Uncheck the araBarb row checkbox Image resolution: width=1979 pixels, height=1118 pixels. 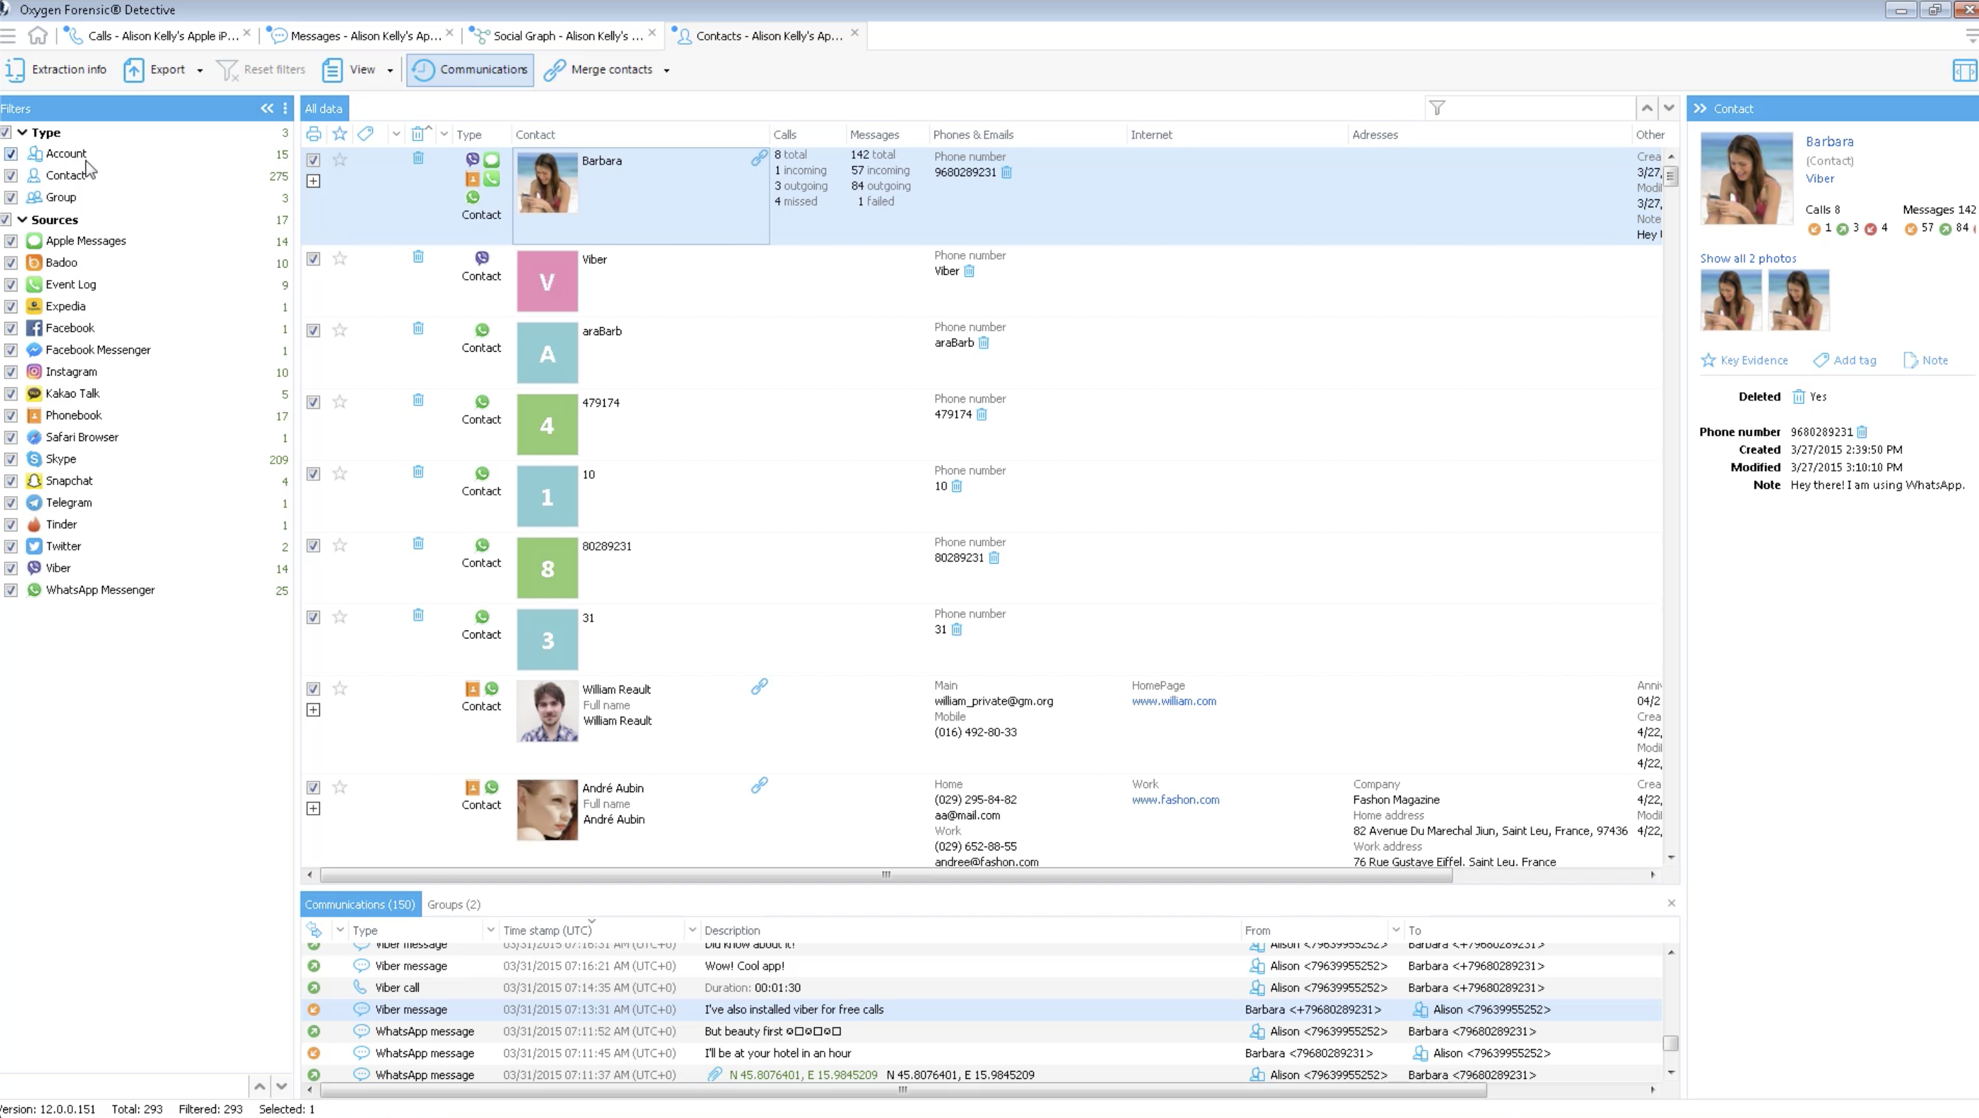point(313,330)
